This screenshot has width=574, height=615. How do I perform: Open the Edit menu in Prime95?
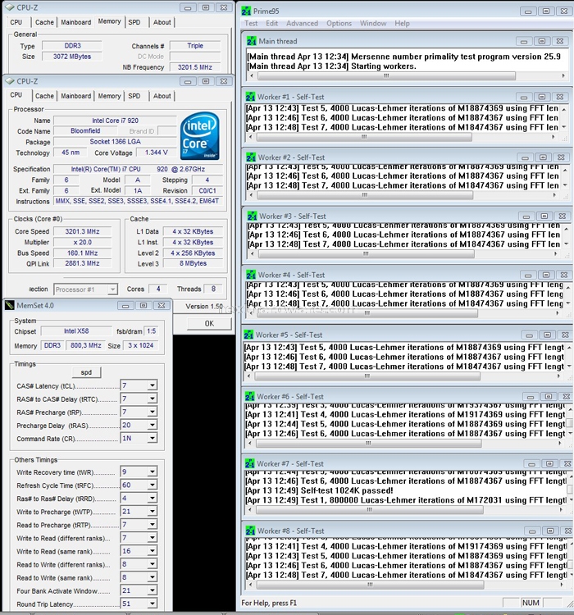[271, 23]
